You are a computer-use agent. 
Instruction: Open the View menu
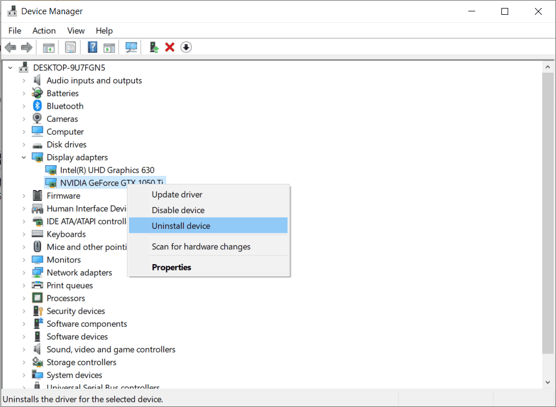click(x=76, y=31)
